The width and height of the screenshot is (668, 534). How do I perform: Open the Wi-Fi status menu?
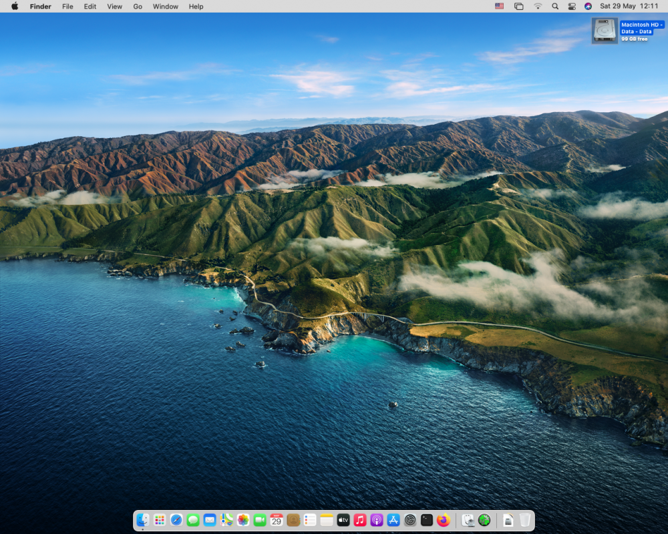point(538,7)
